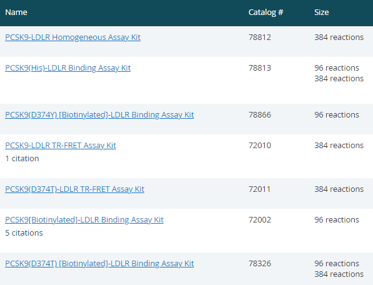The image size is (373, 285).
Task: Select catalog number 72010
Action: [260, 146]
